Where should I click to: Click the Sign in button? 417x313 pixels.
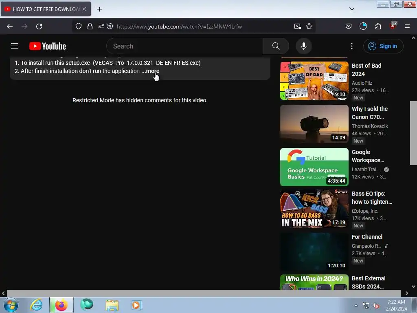click(x=383, y=46)
